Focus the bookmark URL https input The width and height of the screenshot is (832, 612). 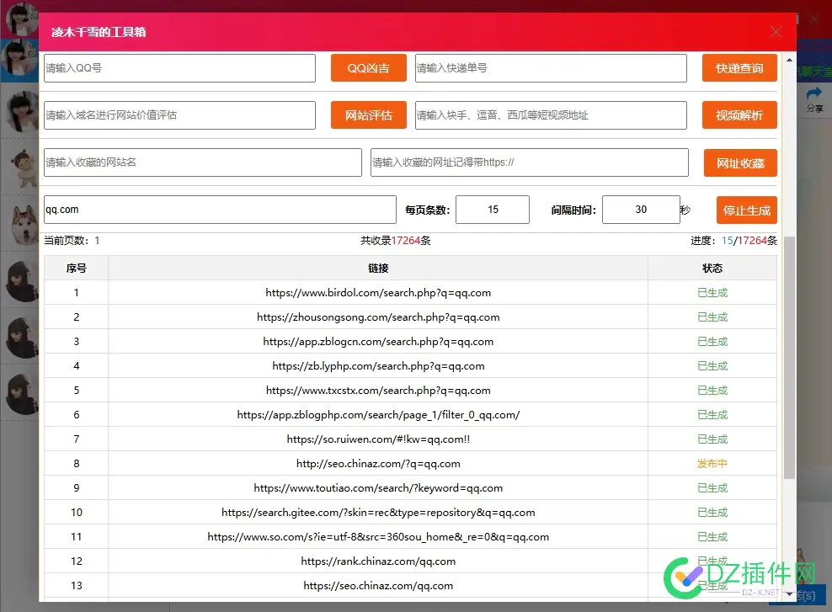530,162
